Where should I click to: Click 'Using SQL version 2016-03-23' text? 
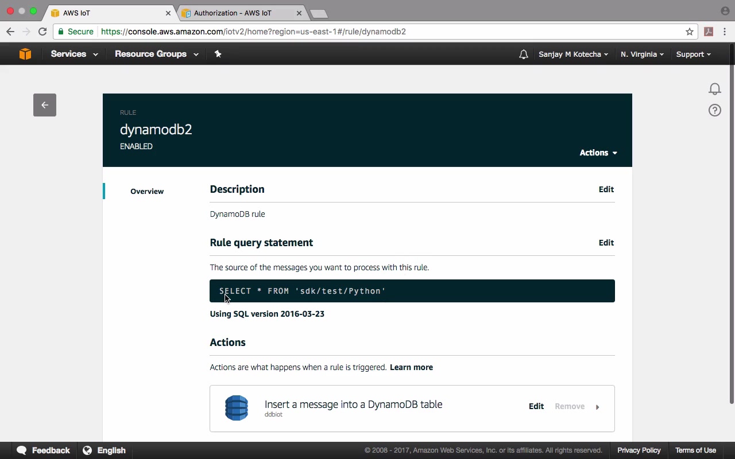click(267, 314)
